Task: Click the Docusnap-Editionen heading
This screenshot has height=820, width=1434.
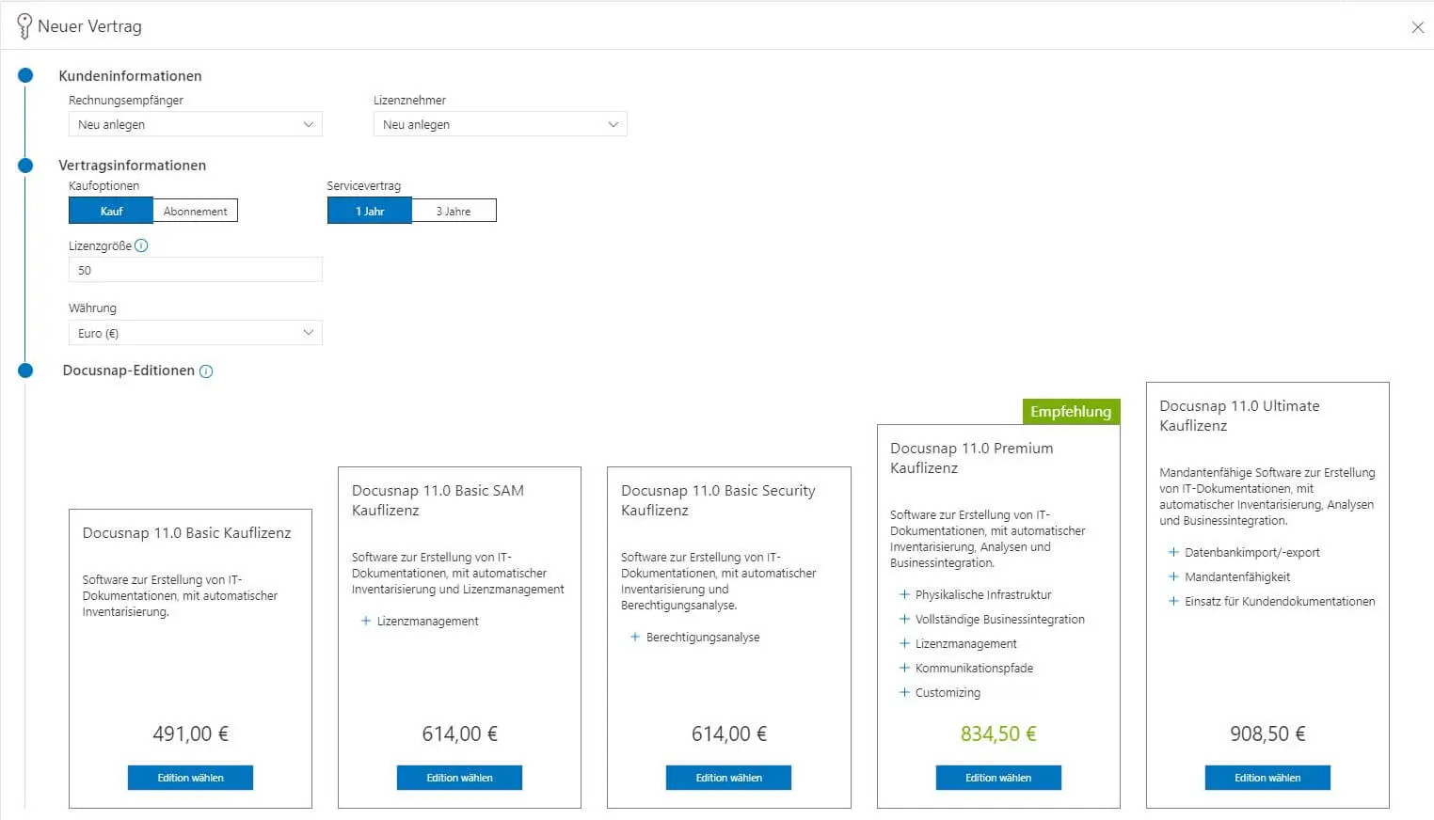Action: (x=129, y=371)
